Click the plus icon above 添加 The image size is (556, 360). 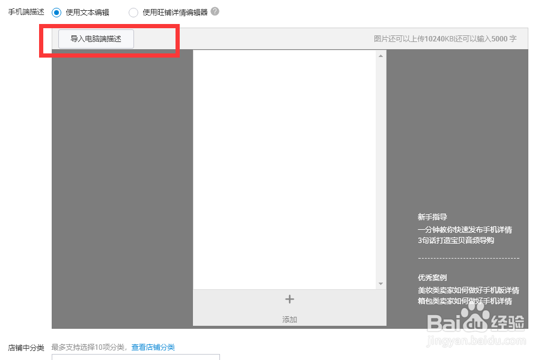289,299
